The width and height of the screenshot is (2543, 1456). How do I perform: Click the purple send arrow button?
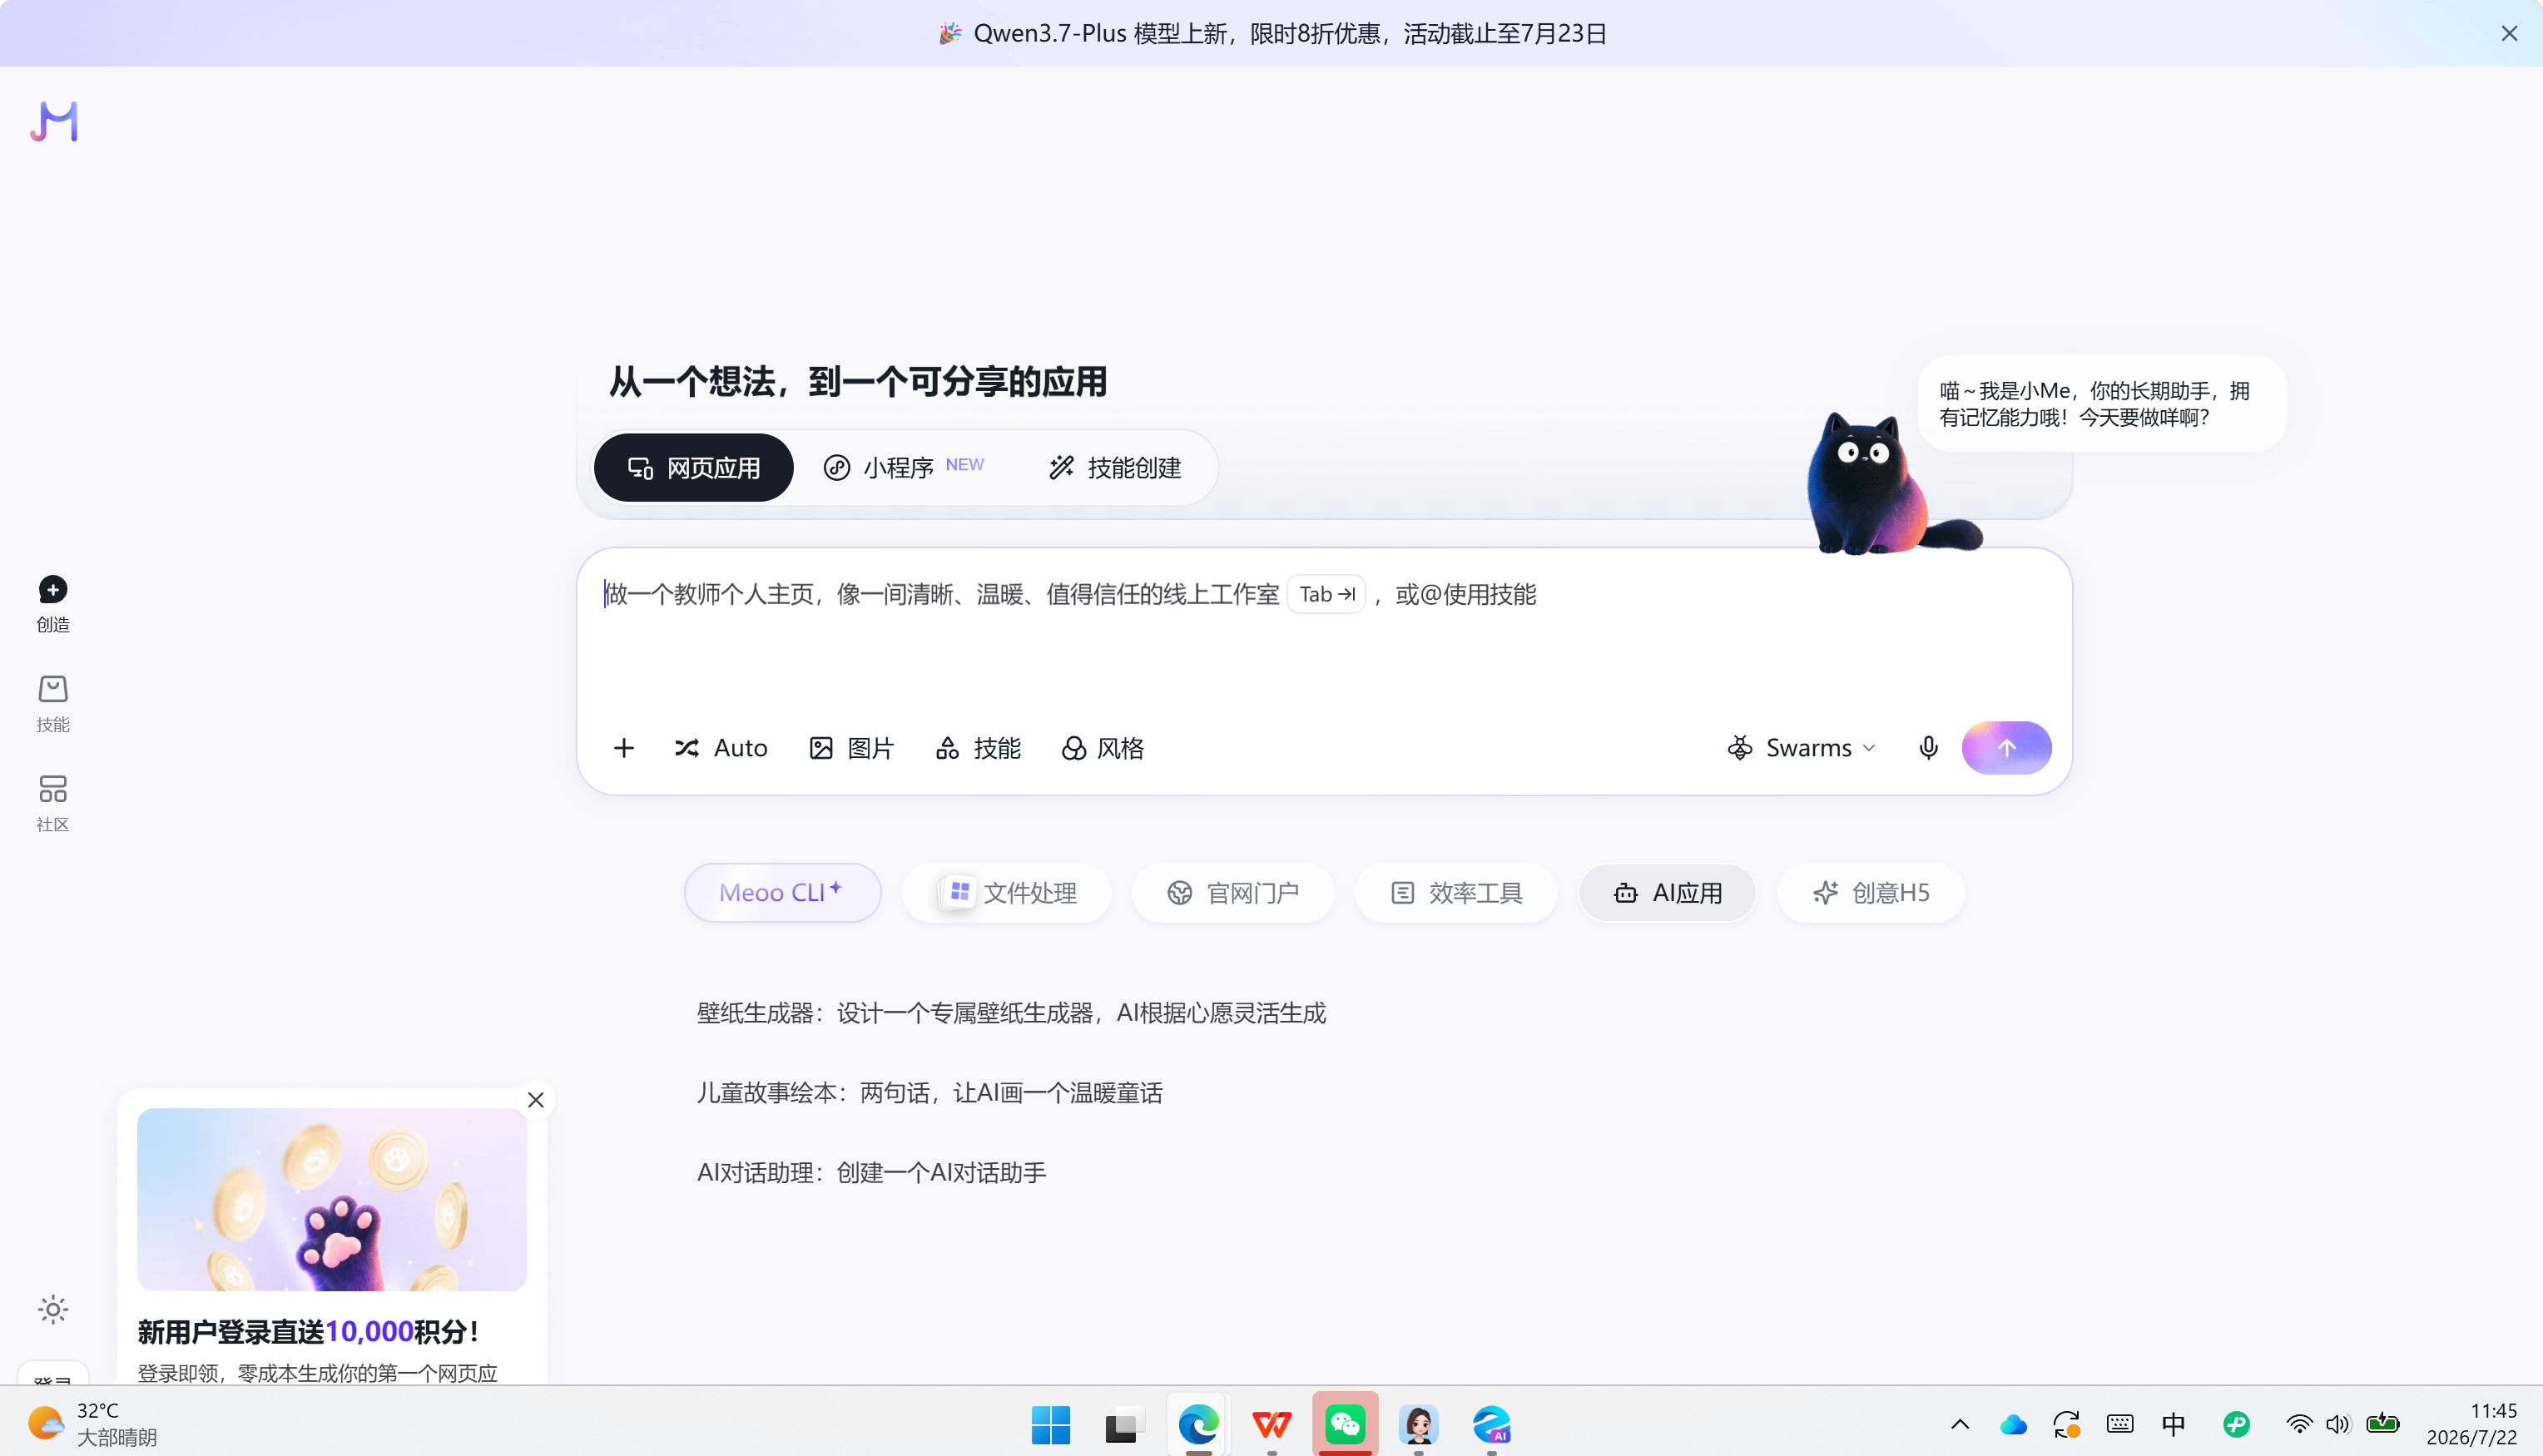point(2006,748)
